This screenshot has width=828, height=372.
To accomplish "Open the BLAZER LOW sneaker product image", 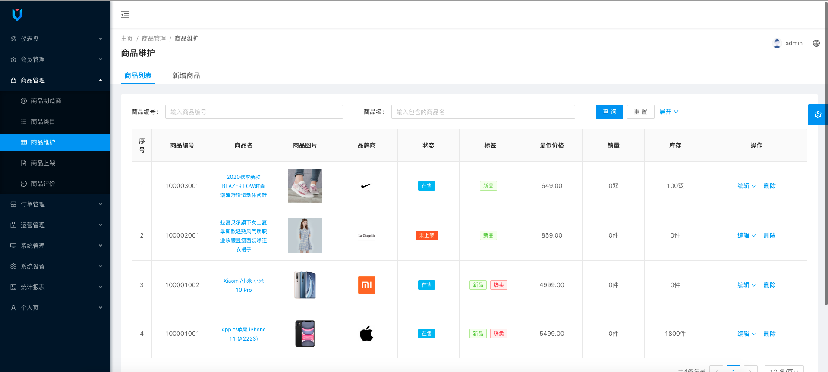I will point(305,186).
